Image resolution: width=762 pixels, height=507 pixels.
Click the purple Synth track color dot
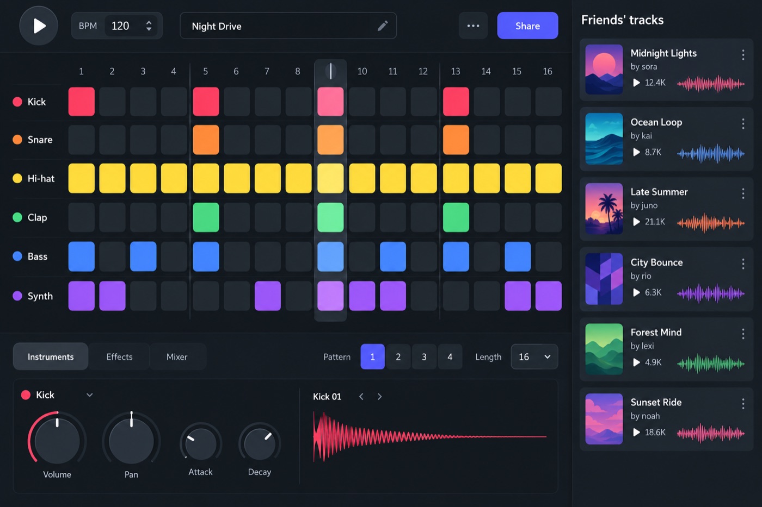pos(17,296)
